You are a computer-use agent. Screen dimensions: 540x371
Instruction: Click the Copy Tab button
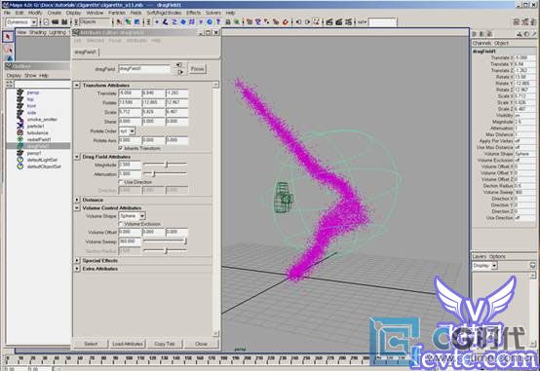pos(165,344)
